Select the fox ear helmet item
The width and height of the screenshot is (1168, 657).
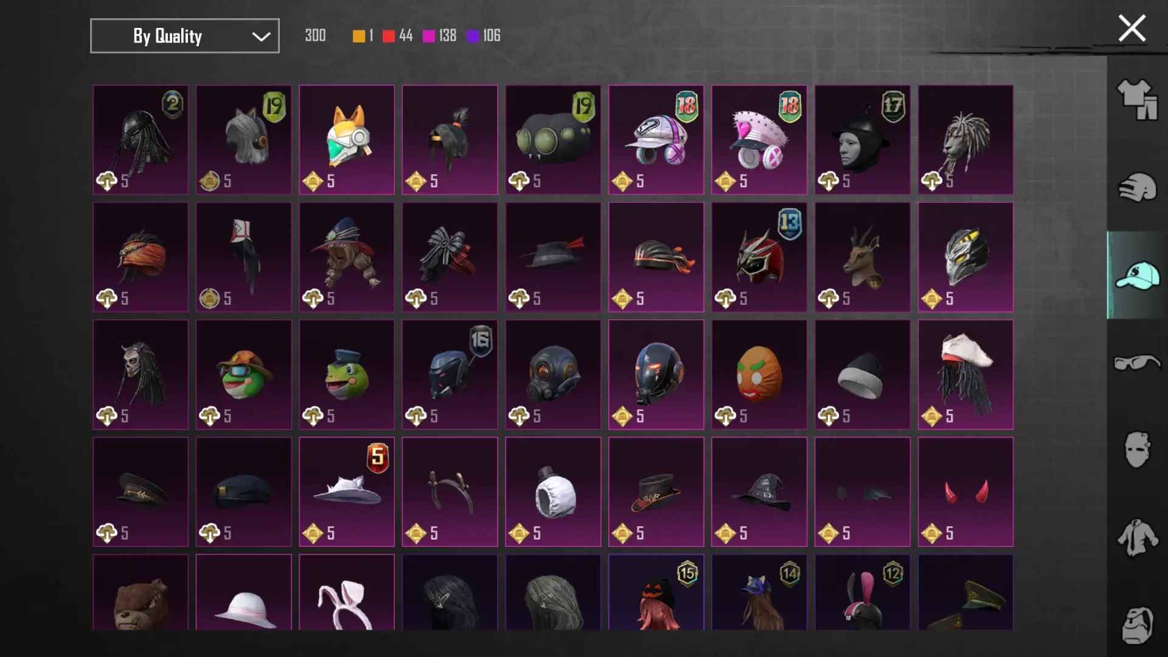(347, 139)
